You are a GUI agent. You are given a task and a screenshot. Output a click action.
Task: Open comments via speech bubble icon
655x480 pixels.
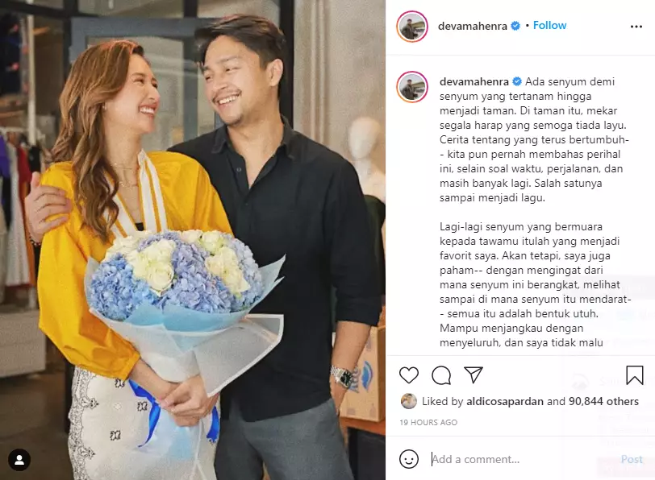(441, 375)
